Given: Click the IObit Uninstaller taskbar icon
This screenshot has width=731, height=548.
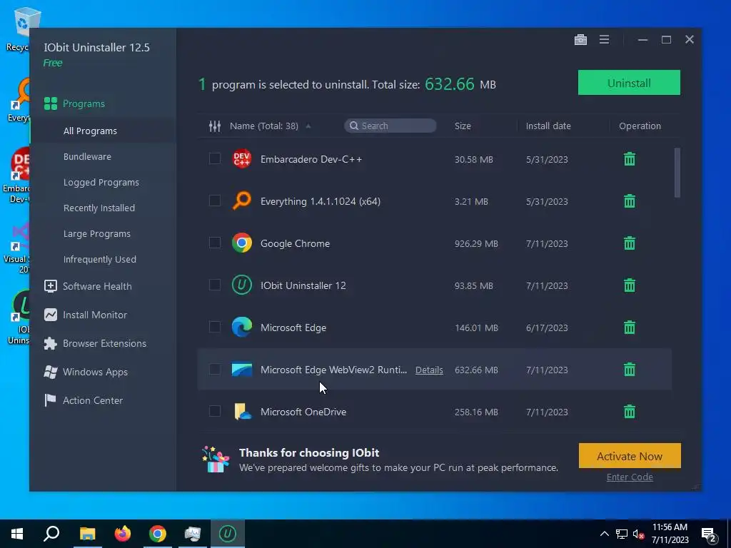Looking at the screenshot, I should click(228, 534).
